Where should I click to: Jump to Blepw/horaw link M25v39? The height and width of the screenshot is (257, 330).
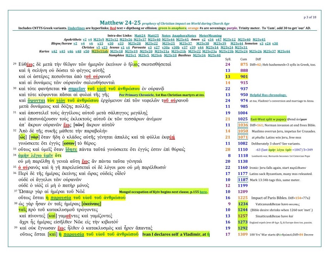click(220, 44)
